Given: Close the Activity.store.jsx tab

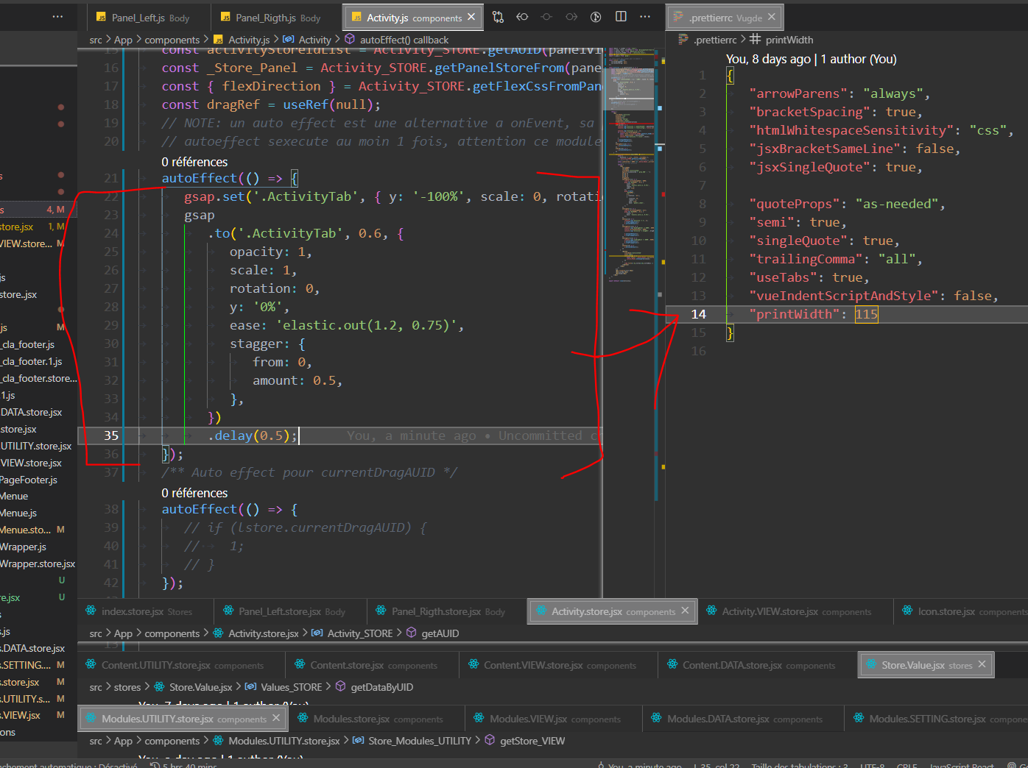Looking at the screenshot, I should [685, 611].
